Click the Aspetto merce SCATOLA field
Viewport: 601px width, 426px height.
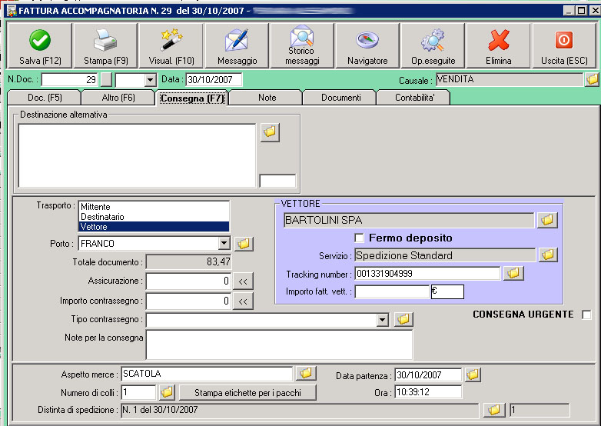(207, 374)
